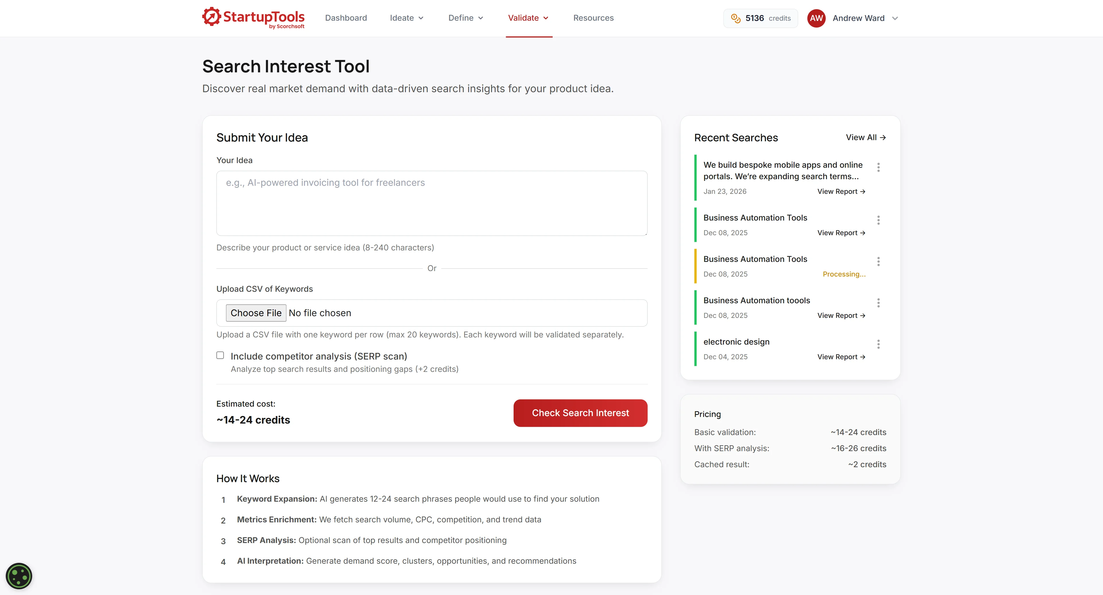View Report for bespoke mobile apps search
1103x595 pixels.
pyautogui.click(x=841, y=191)
